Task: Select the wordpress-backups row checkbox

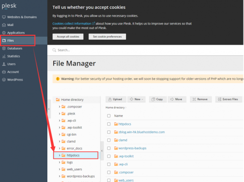Action: [109, 148]
